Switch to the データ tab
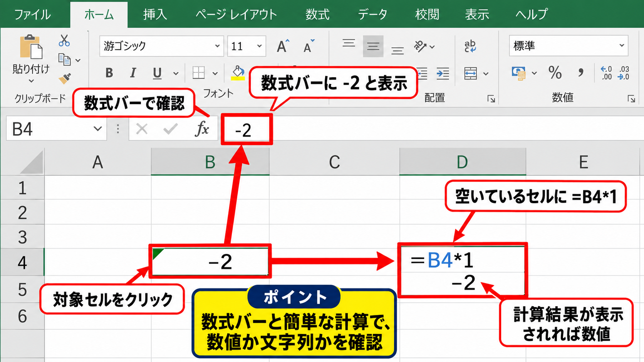644x362 pixels. click(372, 15)
